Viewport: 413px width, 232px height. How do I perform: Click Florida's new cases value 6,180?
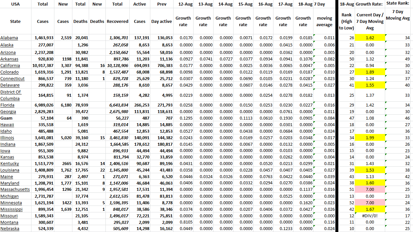[64, 105]
